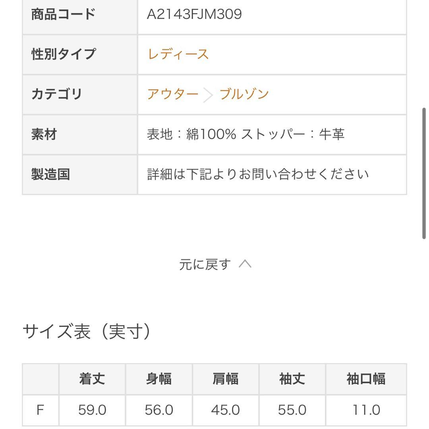
Task: Click the 着丈 column header
Action: click(x=92, y=379)
